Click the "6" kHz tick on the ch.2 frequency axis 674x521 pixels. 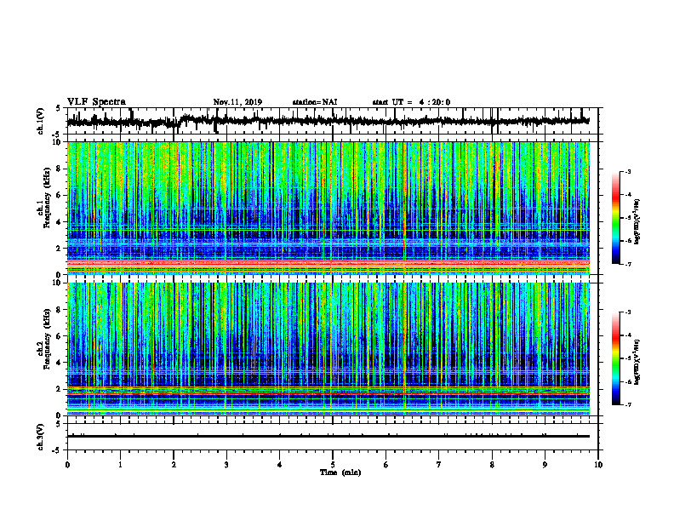click(x=60, y=336)
